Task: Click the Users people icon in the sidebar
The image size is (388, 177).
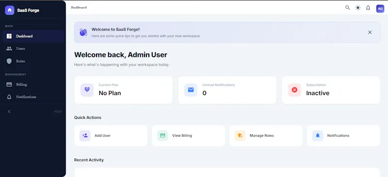Action: tap(9, 48)
